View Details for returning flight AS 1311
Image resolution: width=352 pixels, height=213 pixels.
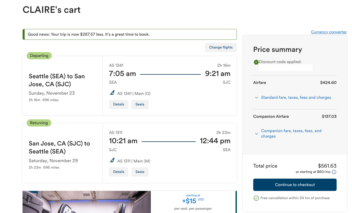click(119, 172)
